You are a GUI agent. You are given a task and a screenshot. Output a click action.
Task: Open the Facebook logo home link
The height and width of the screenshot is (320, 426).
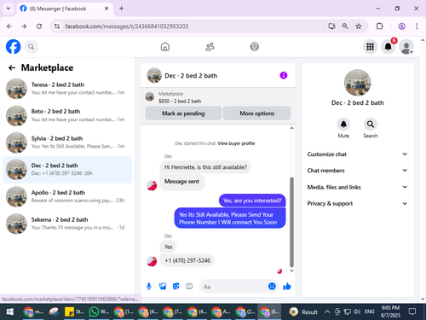click(x=14, y=47)
